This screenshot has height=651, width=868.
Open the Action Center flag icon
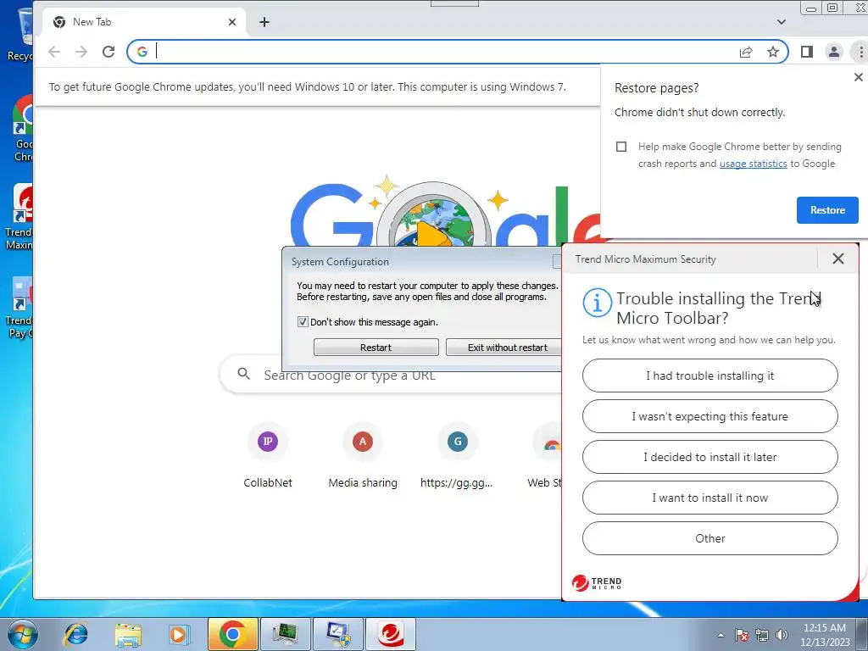(x=742, y=635)
